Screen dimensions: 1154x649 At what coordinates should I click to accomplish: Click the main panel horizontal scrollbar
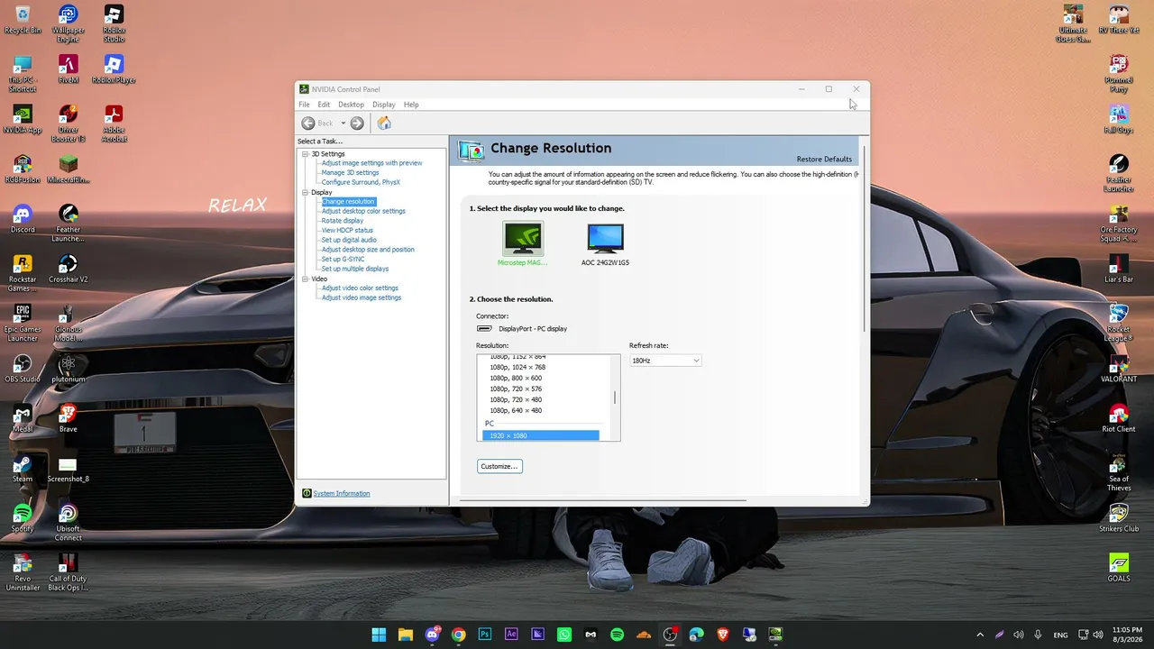(x=602, y=499)
